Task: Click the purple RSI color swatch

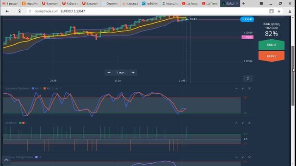Action: [37, 157]
